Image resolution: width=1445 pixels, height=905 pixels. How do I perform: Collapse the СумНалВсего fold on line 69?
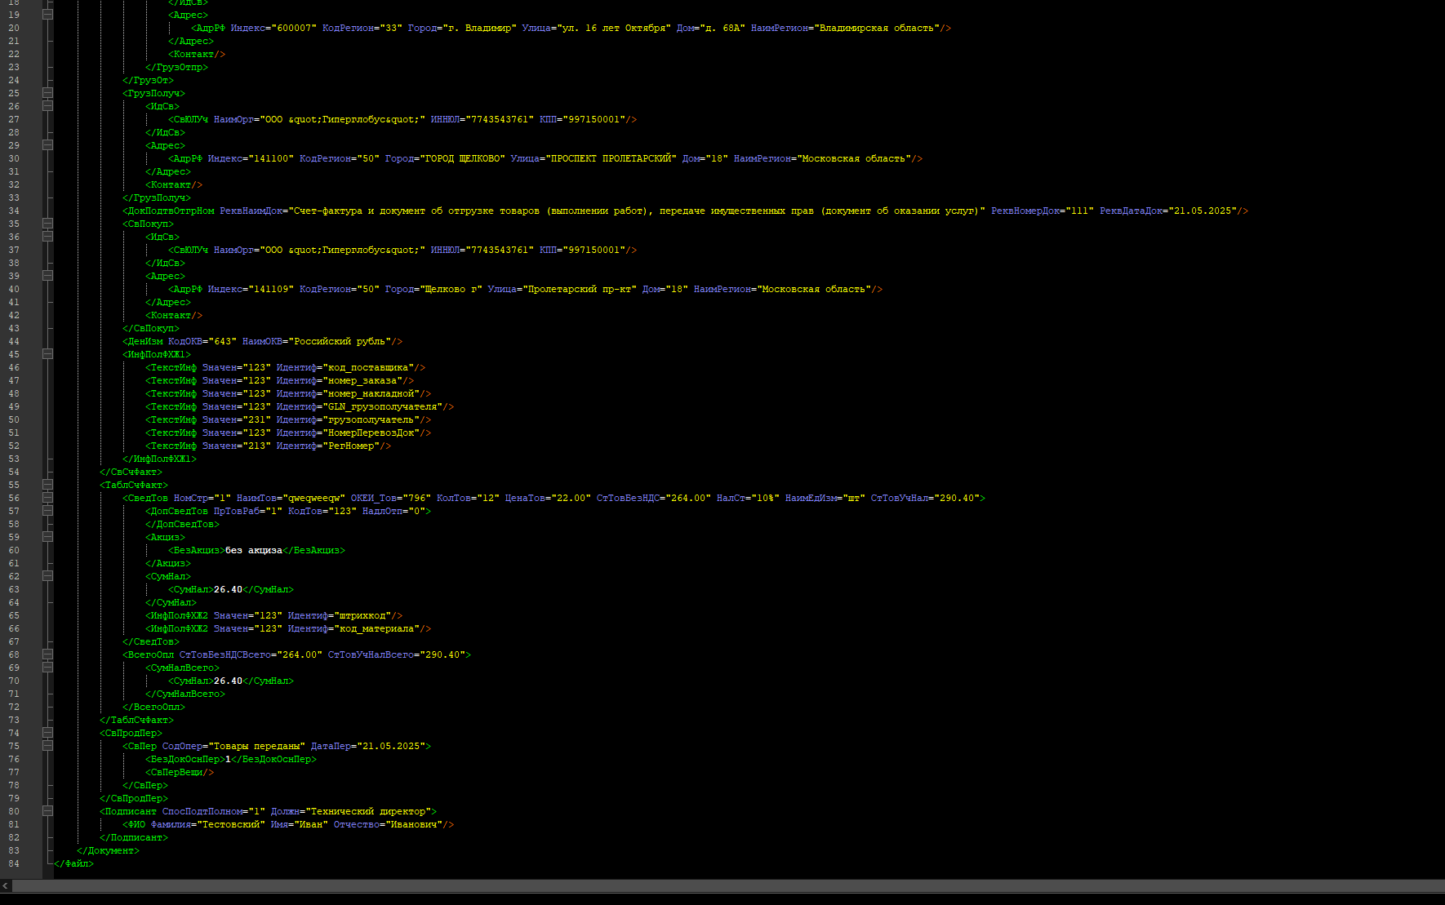pyautogui.click(x=47, y=668)
